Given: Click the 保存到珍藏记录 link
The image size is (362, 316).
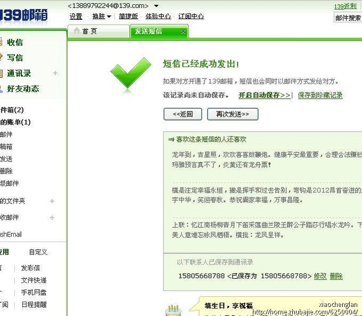Looking at the screenshot, I should click(x=320, y=95).
